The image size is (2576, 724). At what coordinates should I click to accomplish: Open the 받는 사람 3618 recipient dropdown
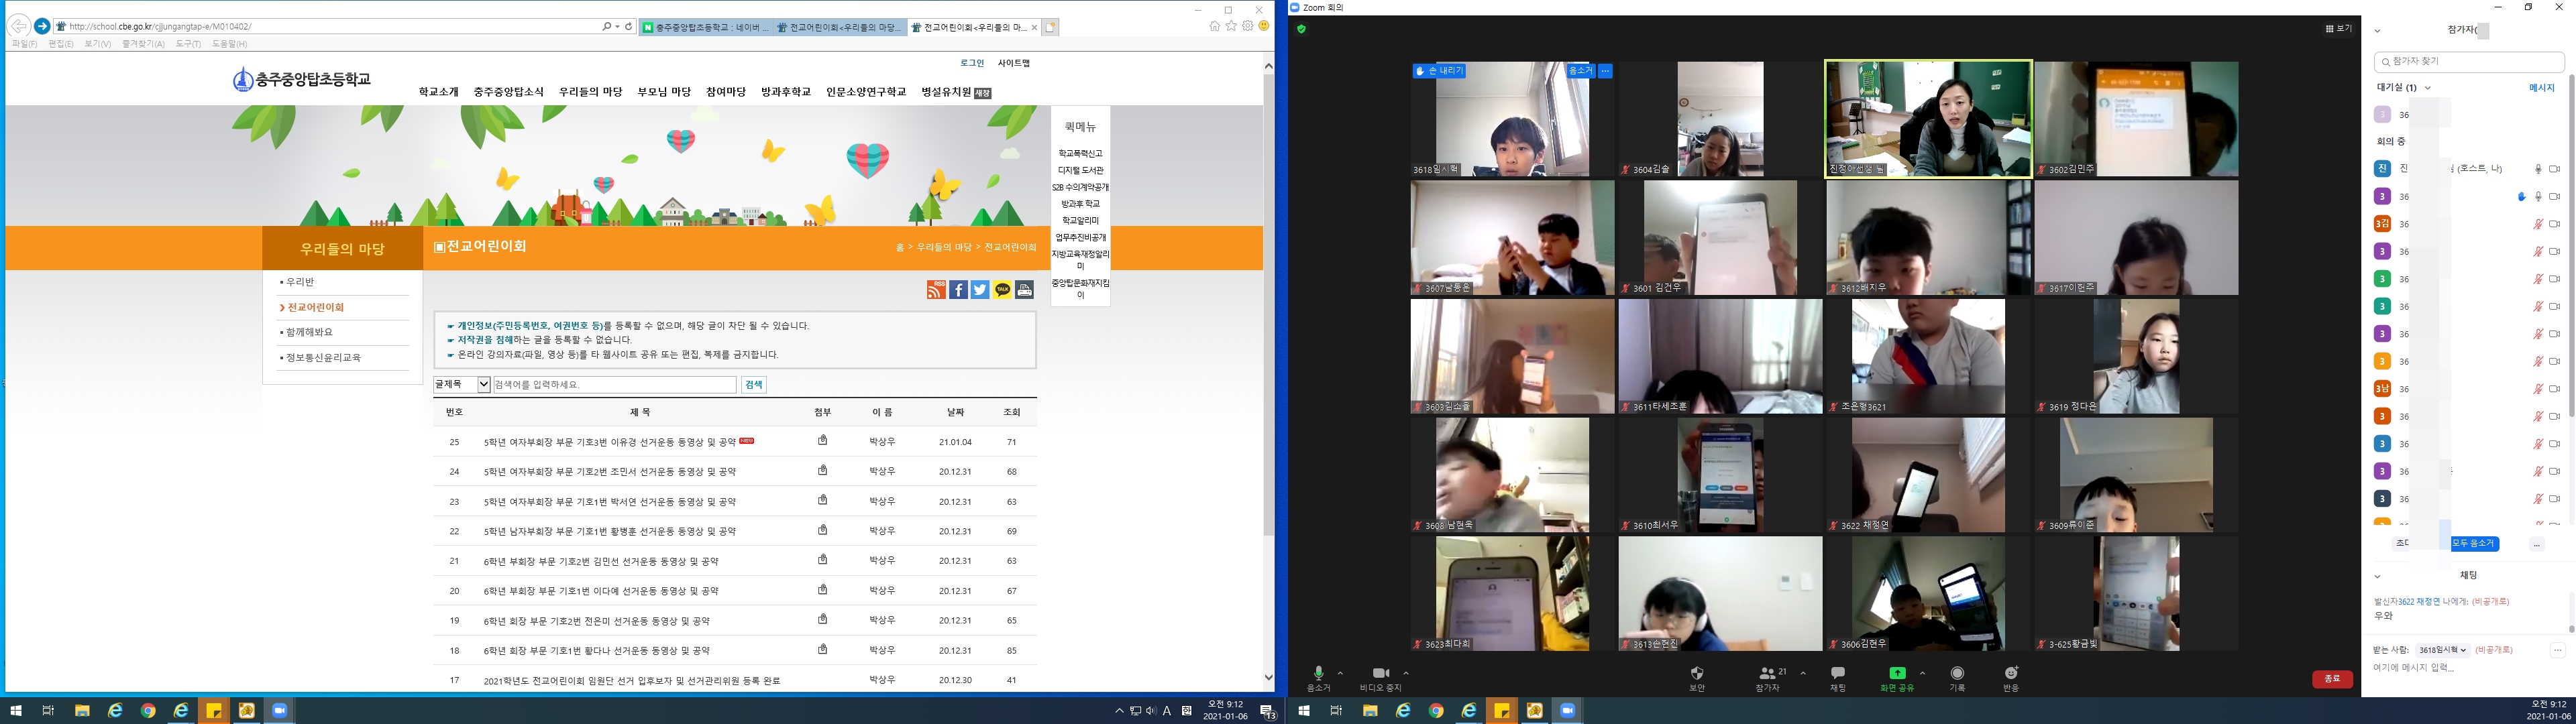click(x=2442, y=650)
